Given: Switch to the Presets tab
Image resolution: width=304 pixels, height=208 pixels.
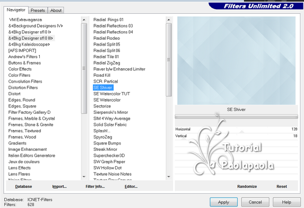Looking at the screenshot, I should 38,11.
